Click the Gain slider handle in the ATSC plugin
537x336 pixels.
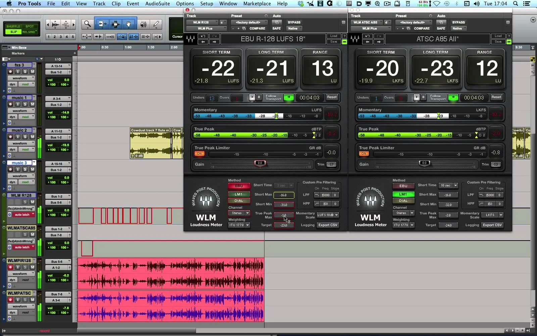click(424, 163)
